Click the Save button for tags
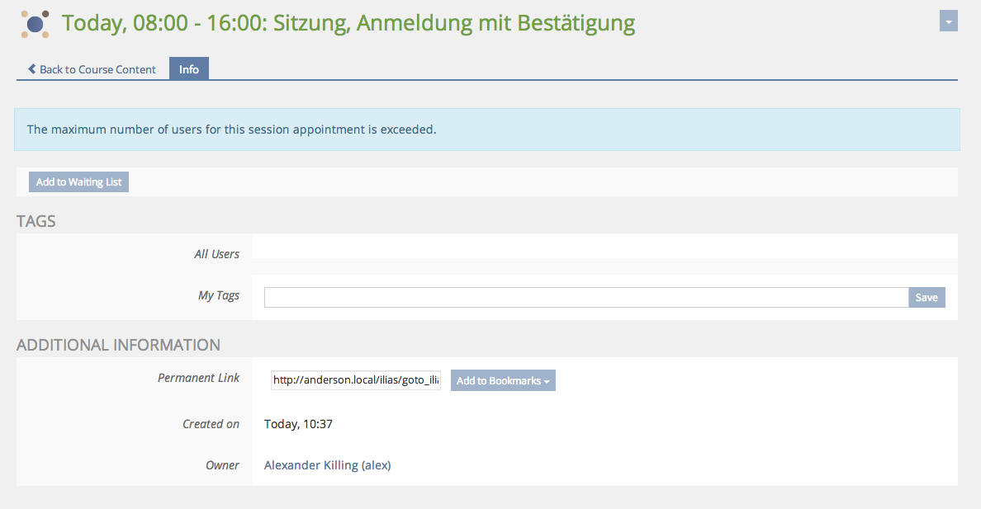 pyautogui.click(x=926, y=297)
